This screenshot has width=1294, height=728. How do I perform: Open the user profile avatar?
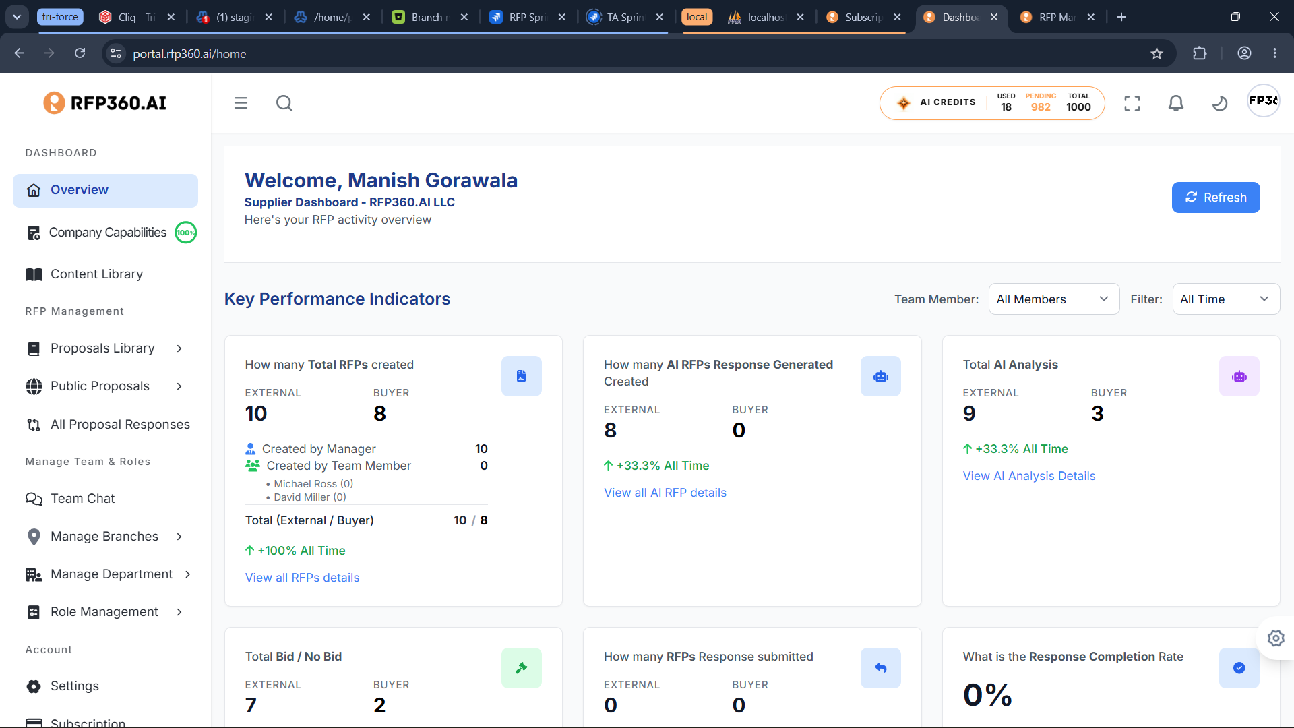point(1264,100)
